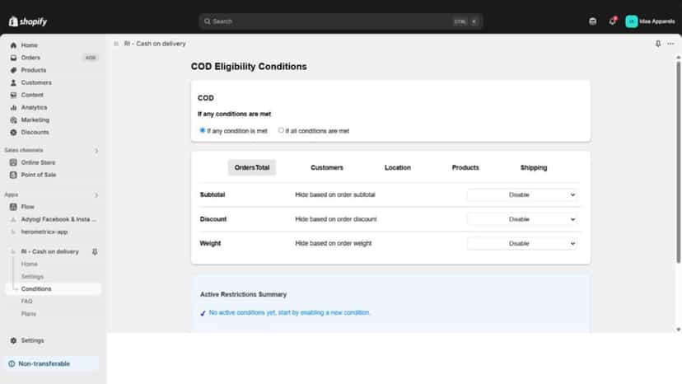Expand the Sales channels section
The width and height of the screenshot is (682, 384).
click(96, 151)
